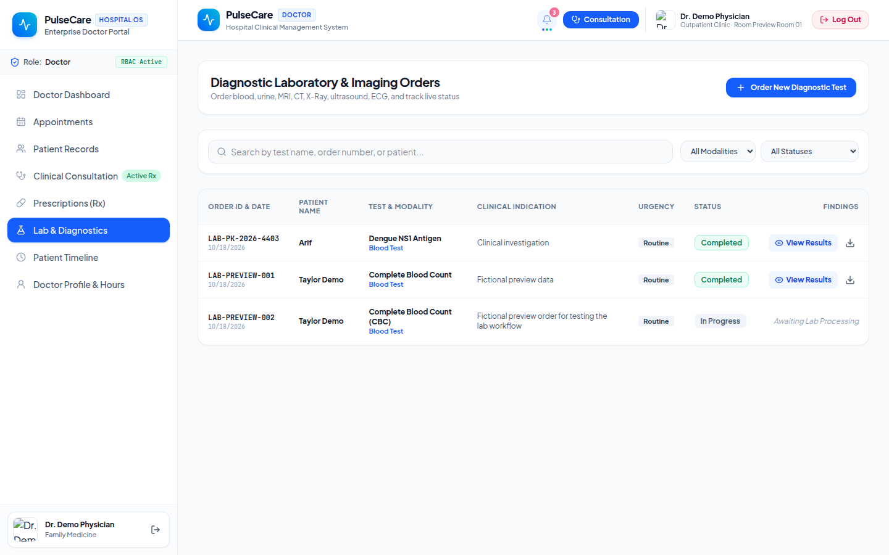This screenshot has height=555, width=889.
Task: Click the sidebar footer doctor avatar
Action: click(25, 530)
